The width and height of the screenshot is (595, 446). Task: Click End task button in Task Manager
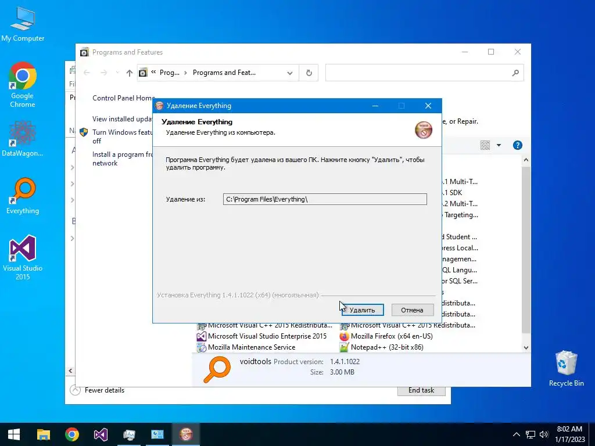pos(421,391)
